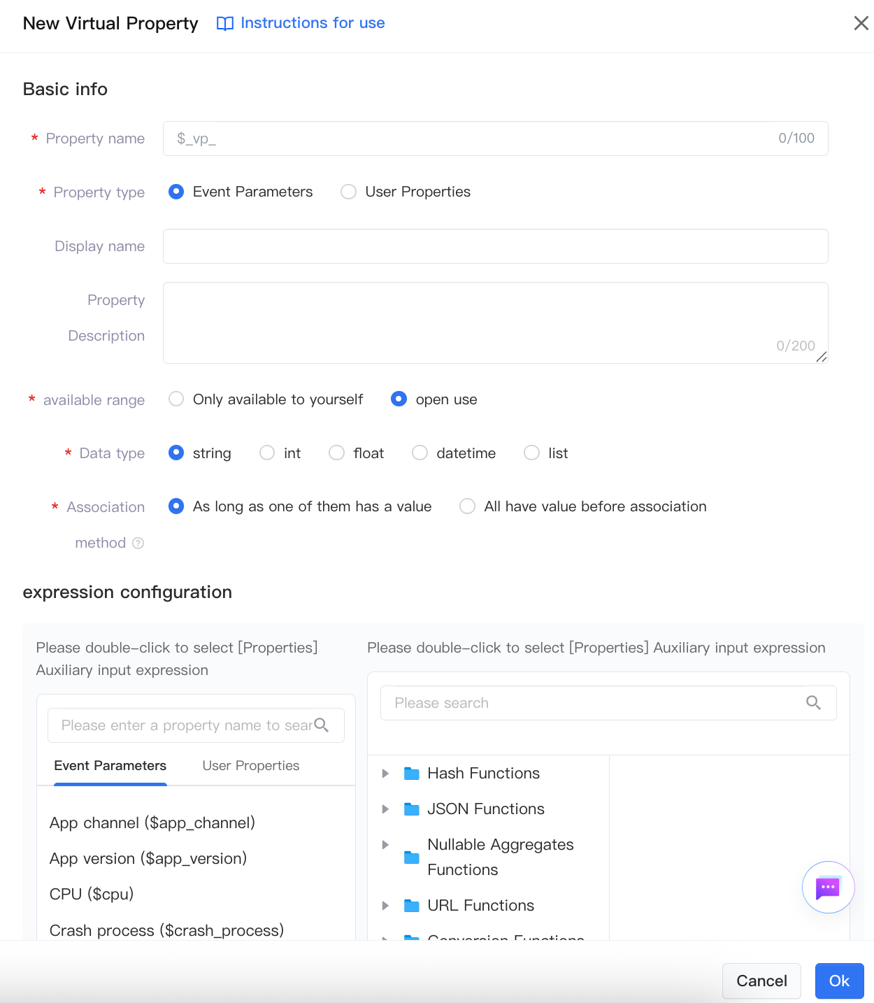Image resolution: width=874 pixels, height=1003 pixels.
Task: Select the Event Parameters property type
Action: point(176,192)
